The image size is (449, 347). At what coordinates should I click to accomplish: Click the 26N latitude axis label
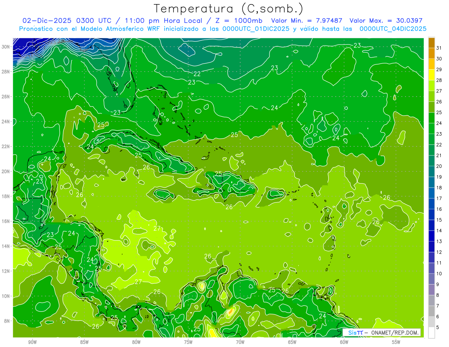click(x=6, y=97)
